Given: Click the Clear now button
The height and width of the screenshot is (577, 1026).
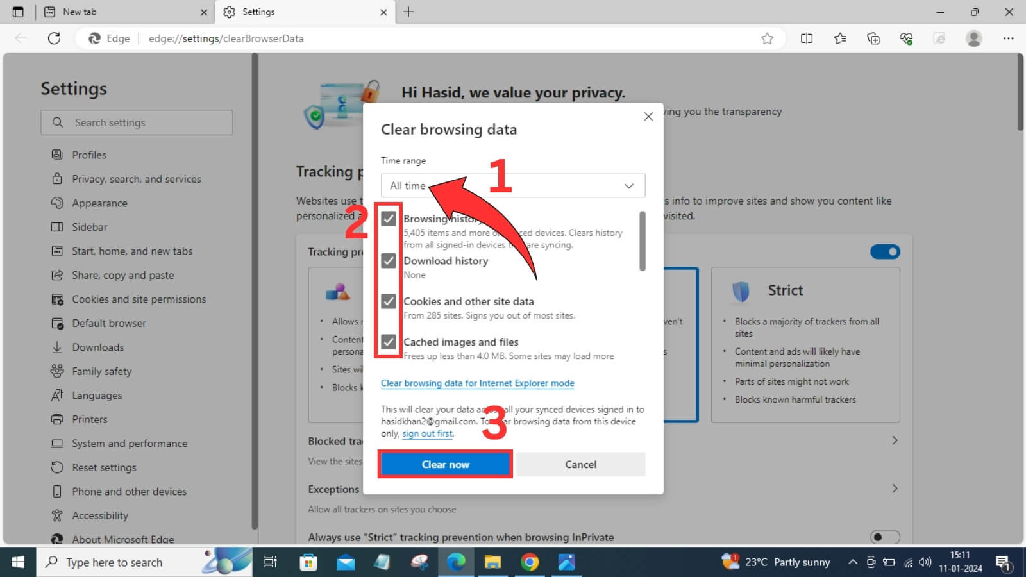Looking at the screenshot, I should (445, 464).
